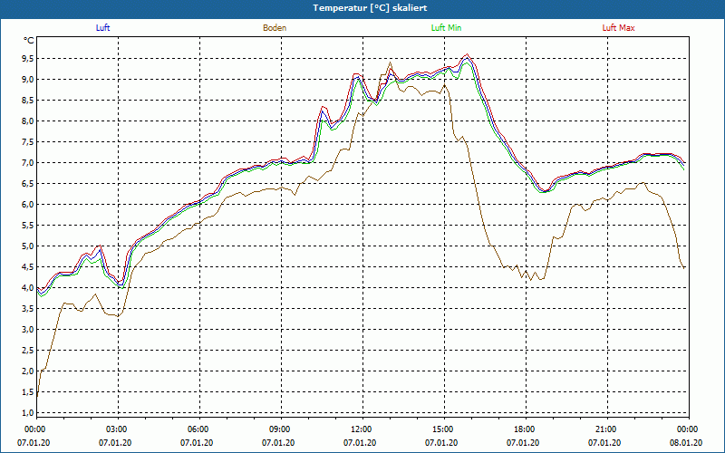Click the 21:00 time axis label
This screenshot has height=453, width=725.
point(607,429)
